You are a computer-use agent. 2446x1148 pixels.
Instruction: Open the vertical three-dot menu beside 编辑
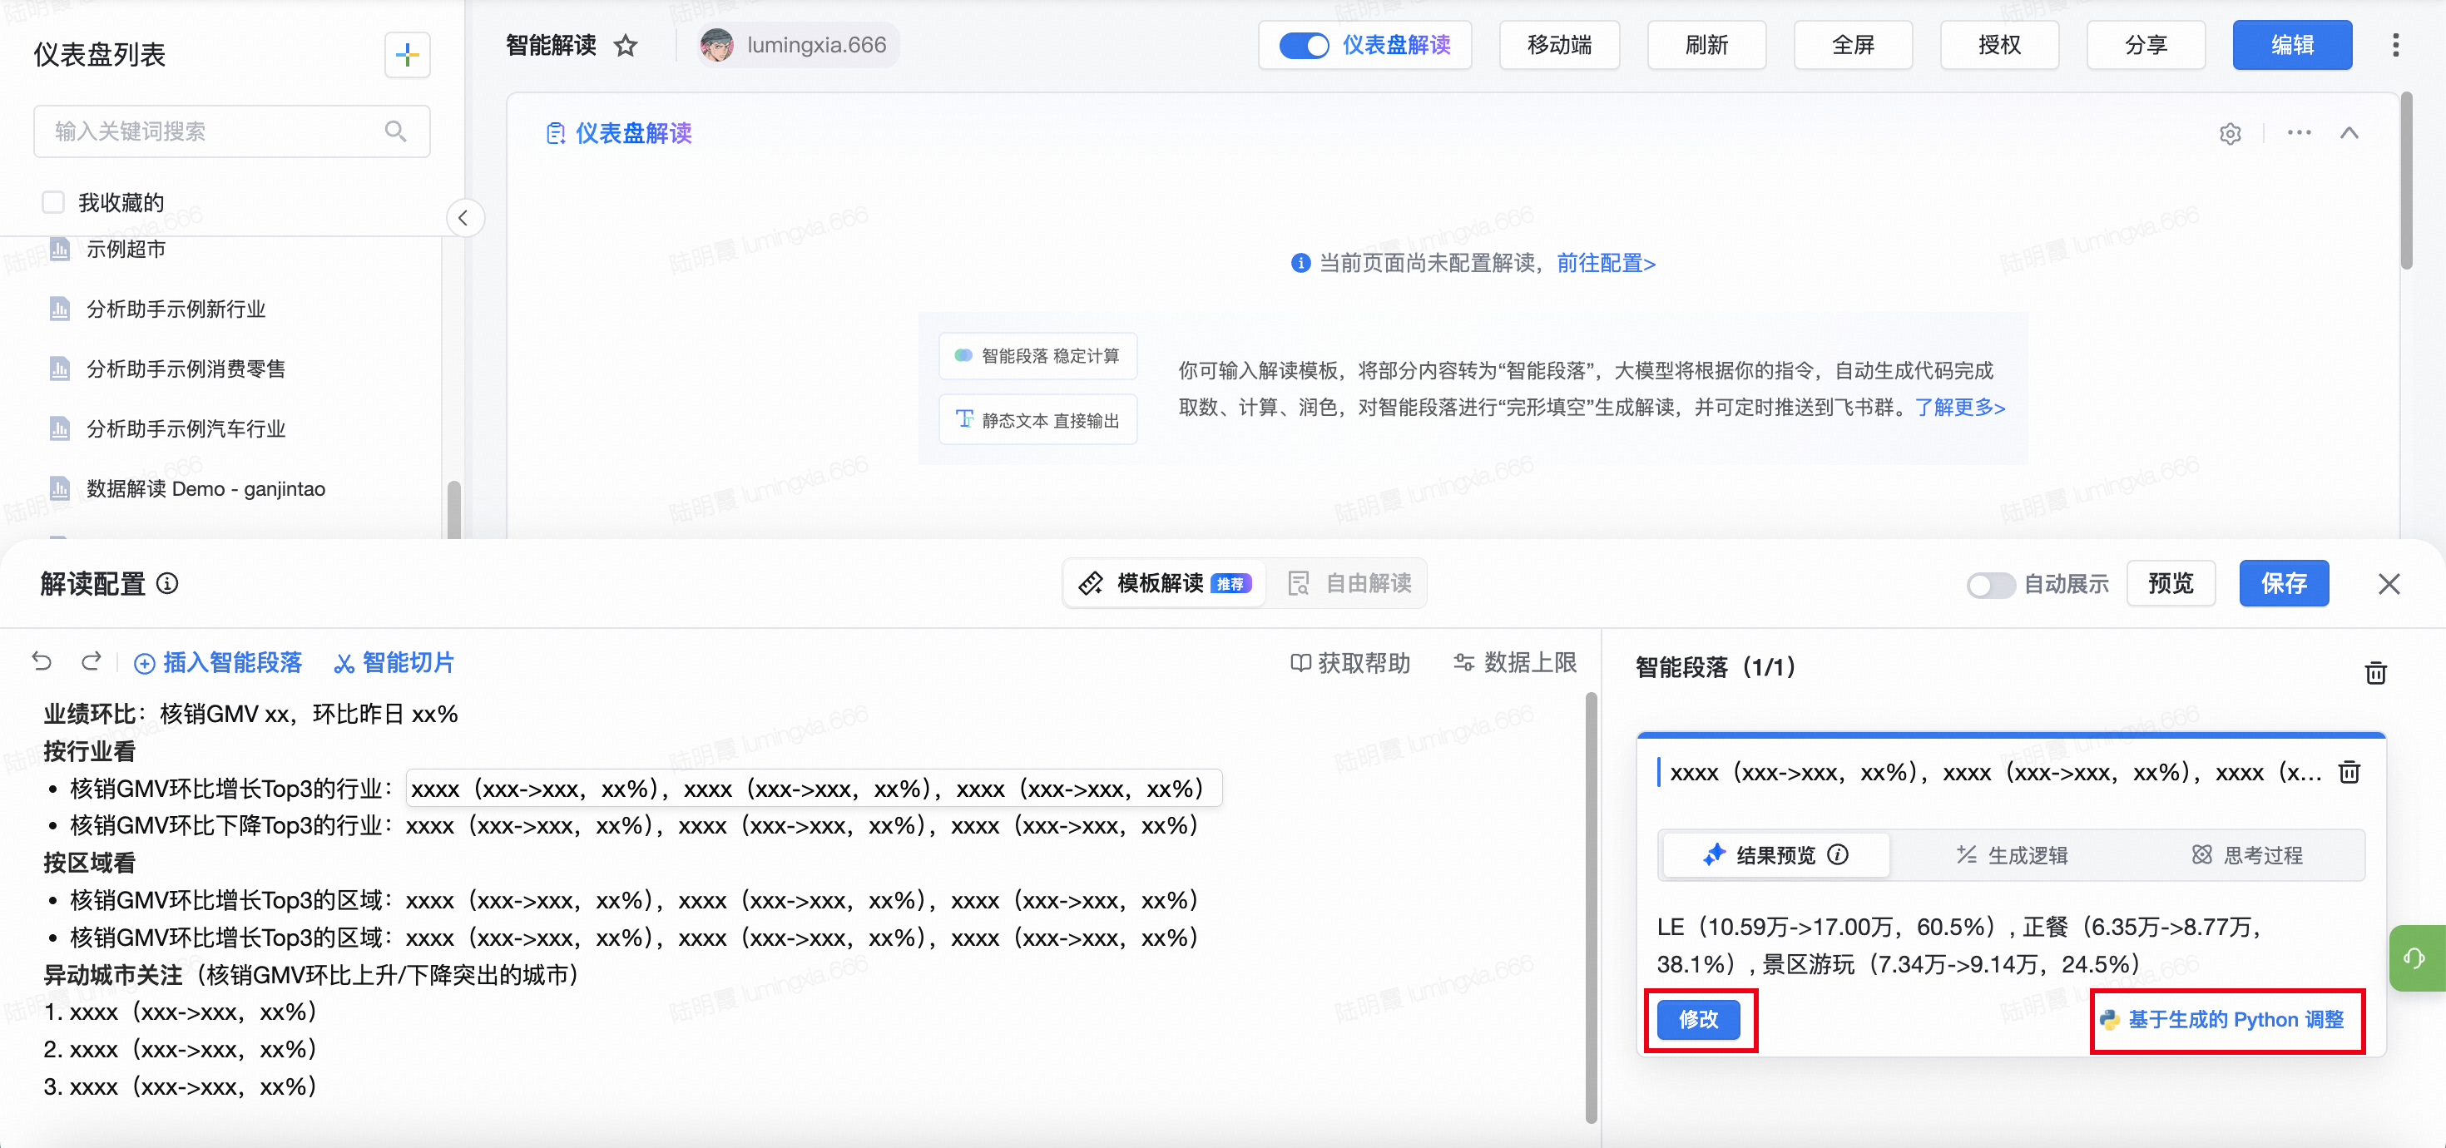2394,46
